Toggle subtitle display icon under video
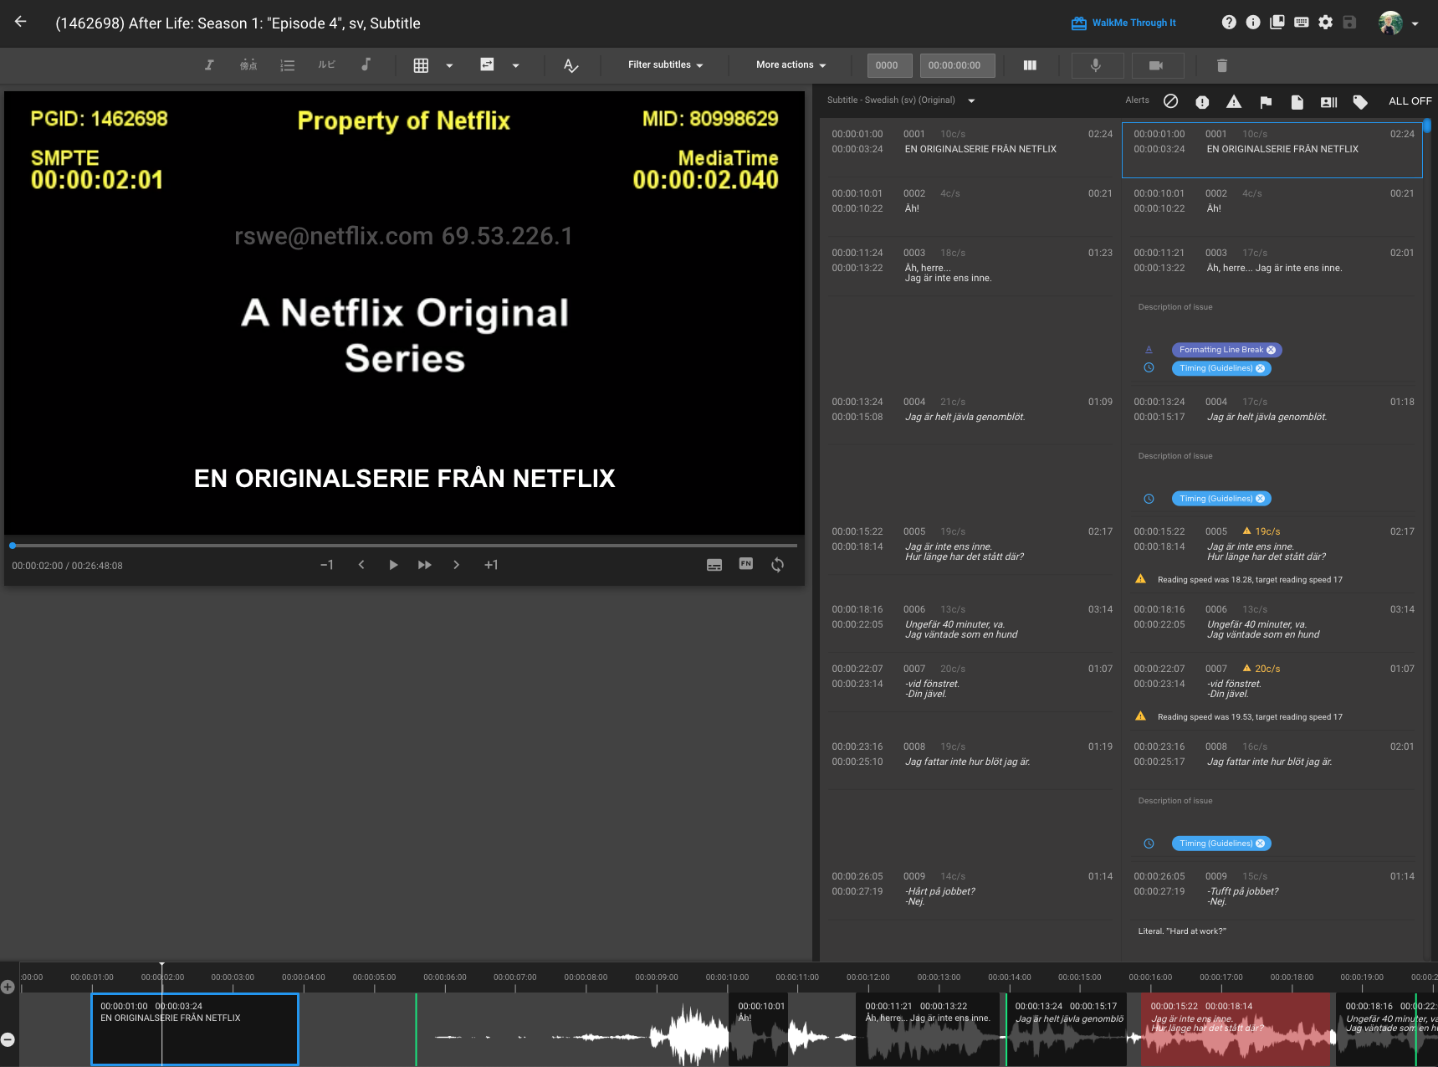 (714, 565)
